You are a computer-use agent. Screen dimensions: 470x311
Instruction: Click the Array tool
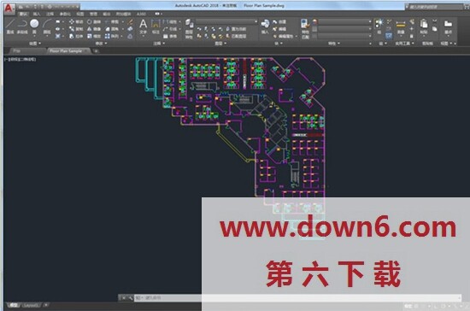[x=112, y=36]
